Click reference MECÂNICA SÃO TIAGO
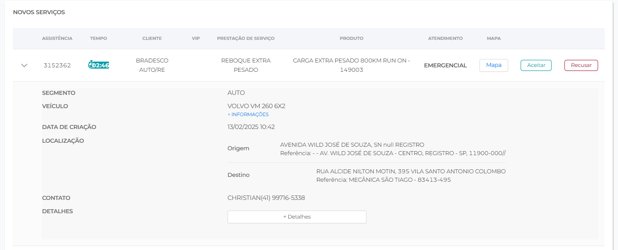 383,180
